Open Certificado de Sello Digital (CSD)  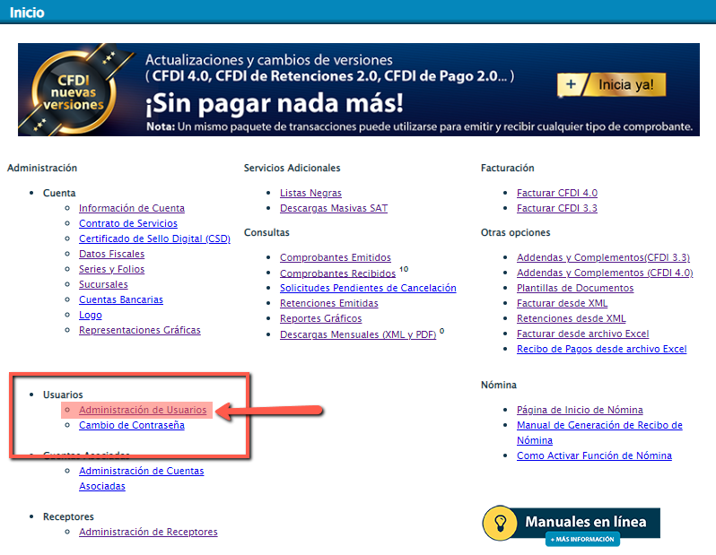point(154,238)
